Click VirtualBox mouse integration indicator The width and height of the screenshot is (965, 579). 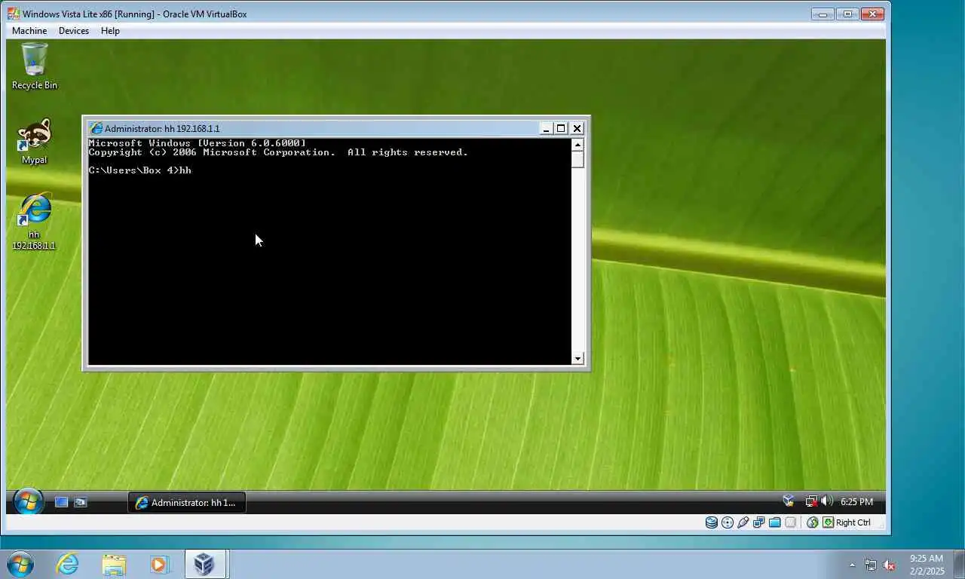click(x=812, y=522)
